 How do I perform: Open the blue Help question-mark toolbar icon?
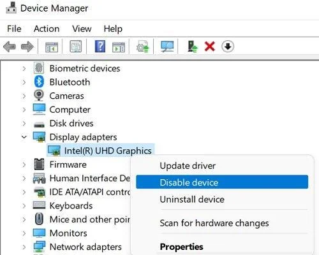point(100,47)
